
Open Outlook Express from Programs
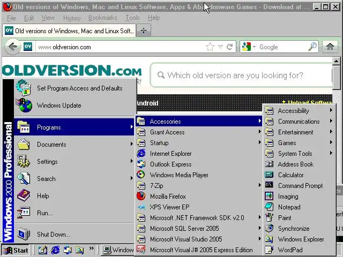[199, 164]
